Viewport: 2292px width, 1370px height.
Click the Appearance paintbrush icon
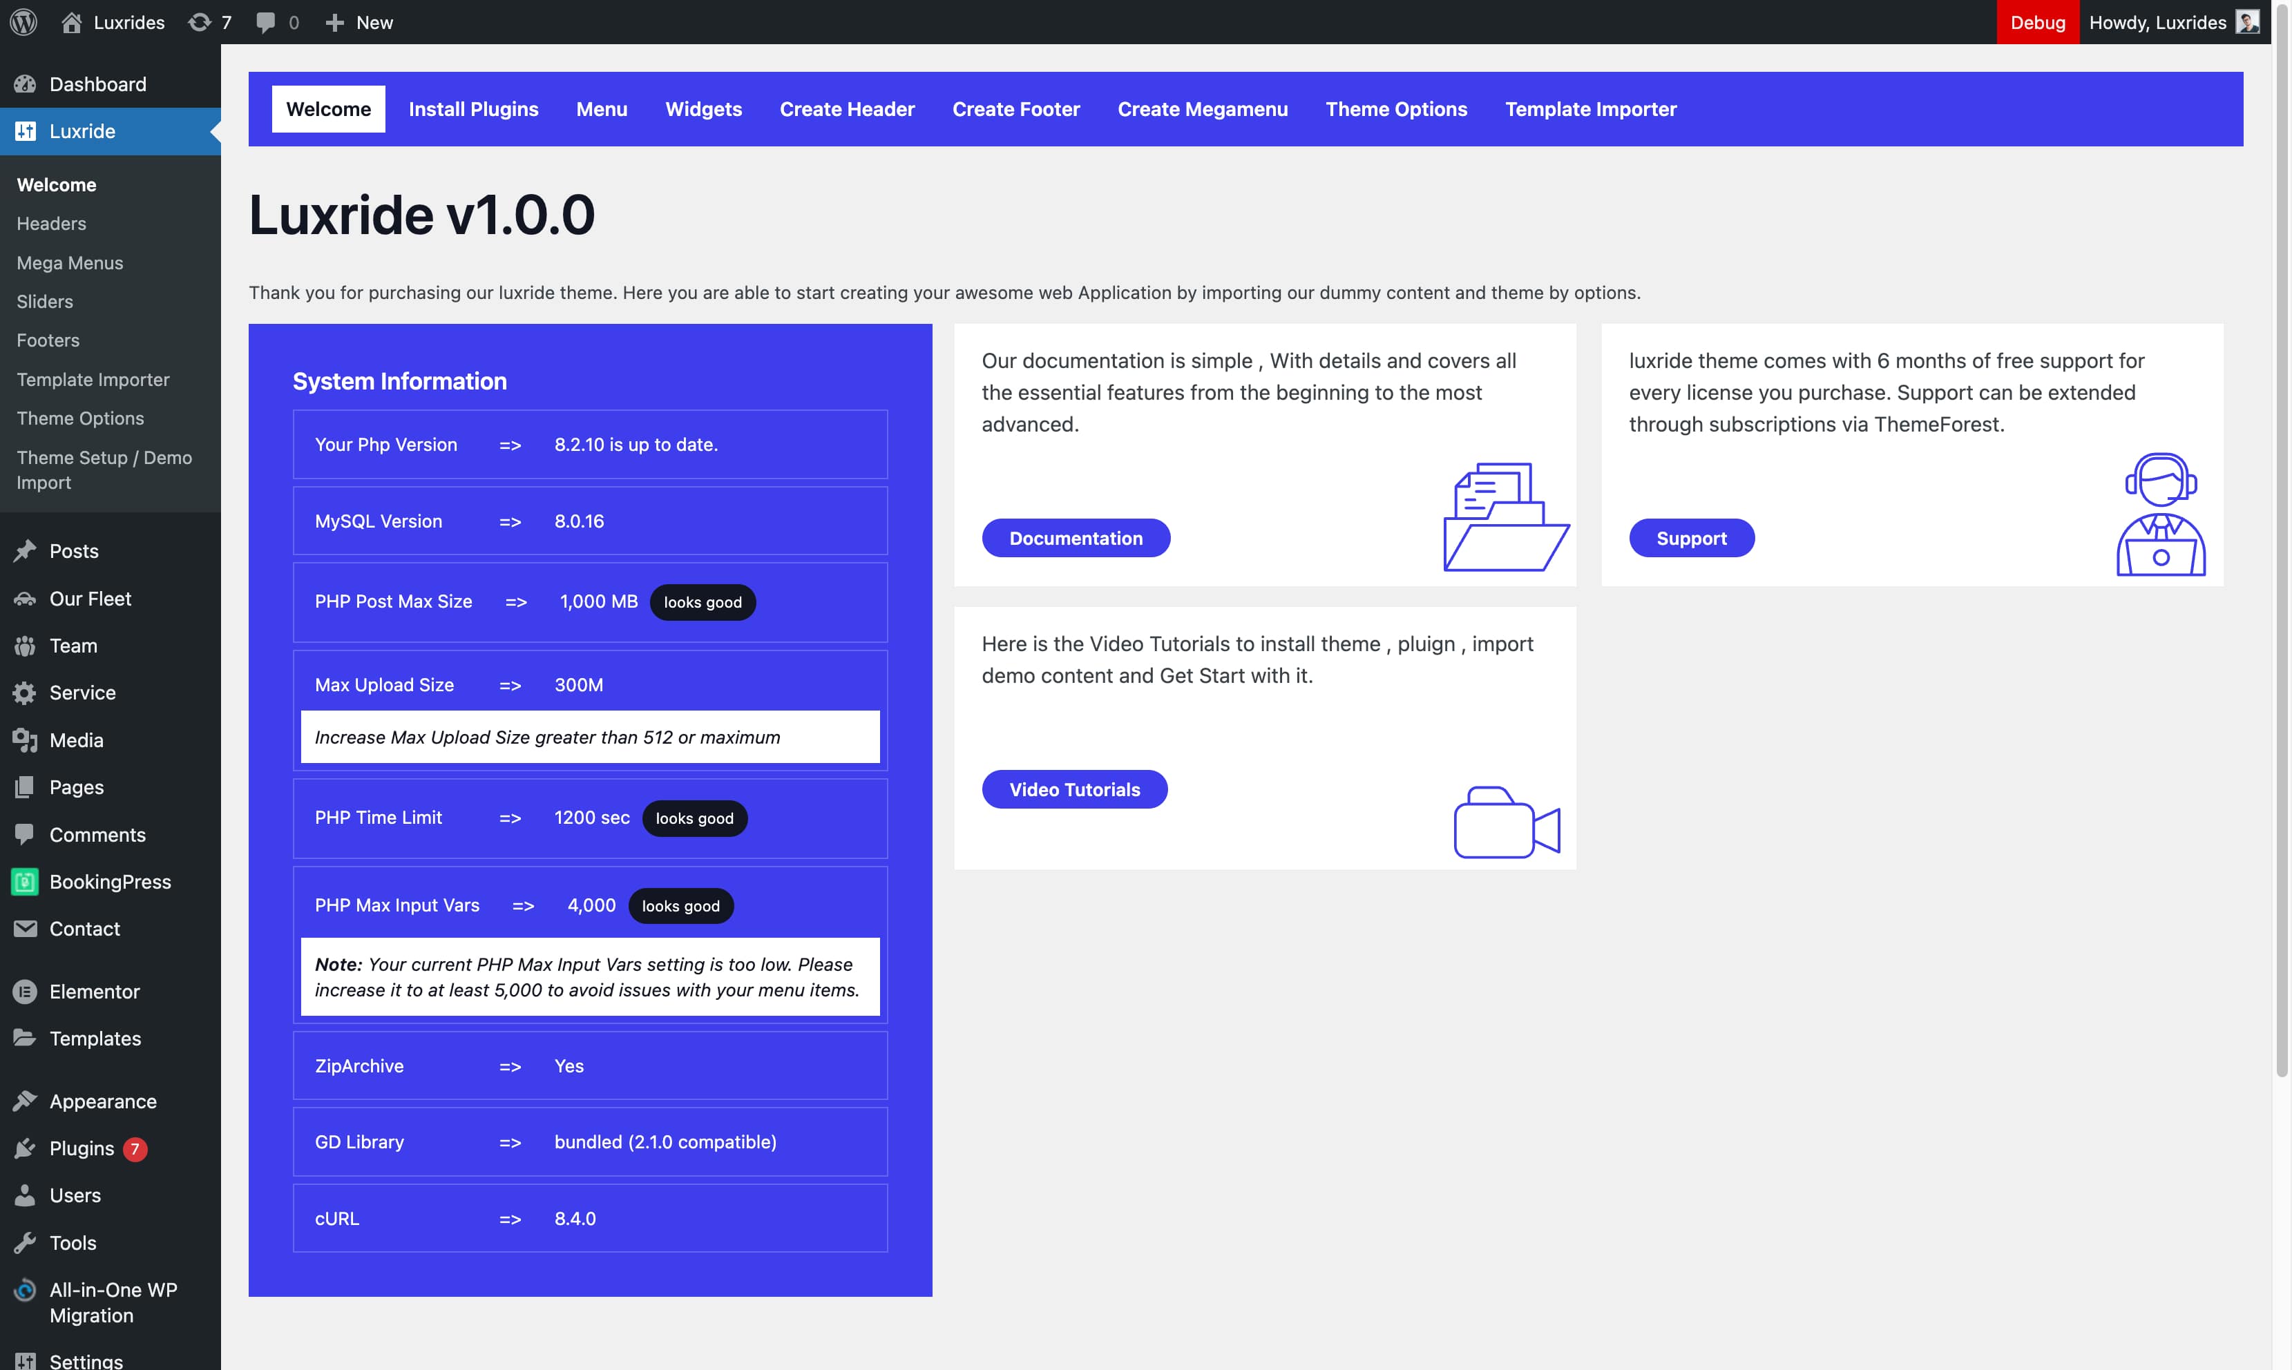[25, 1101]
